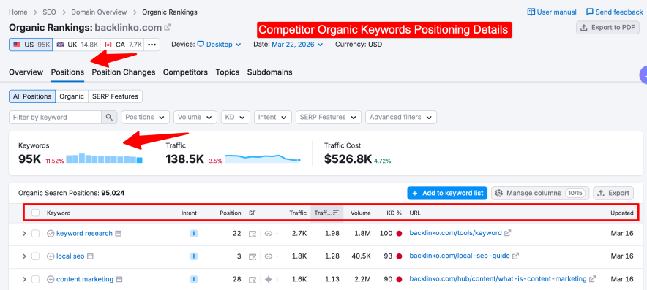Open the Intent filter dropdown
647x290 pixels.
273,117
